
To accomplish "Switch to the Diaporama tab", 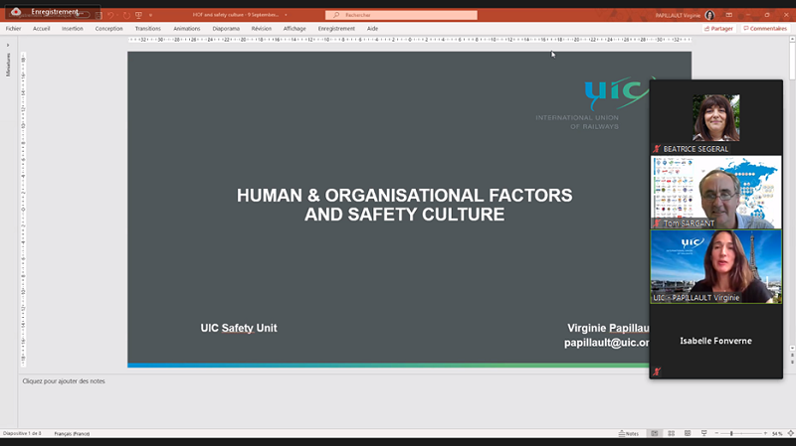I will point(226,29).
